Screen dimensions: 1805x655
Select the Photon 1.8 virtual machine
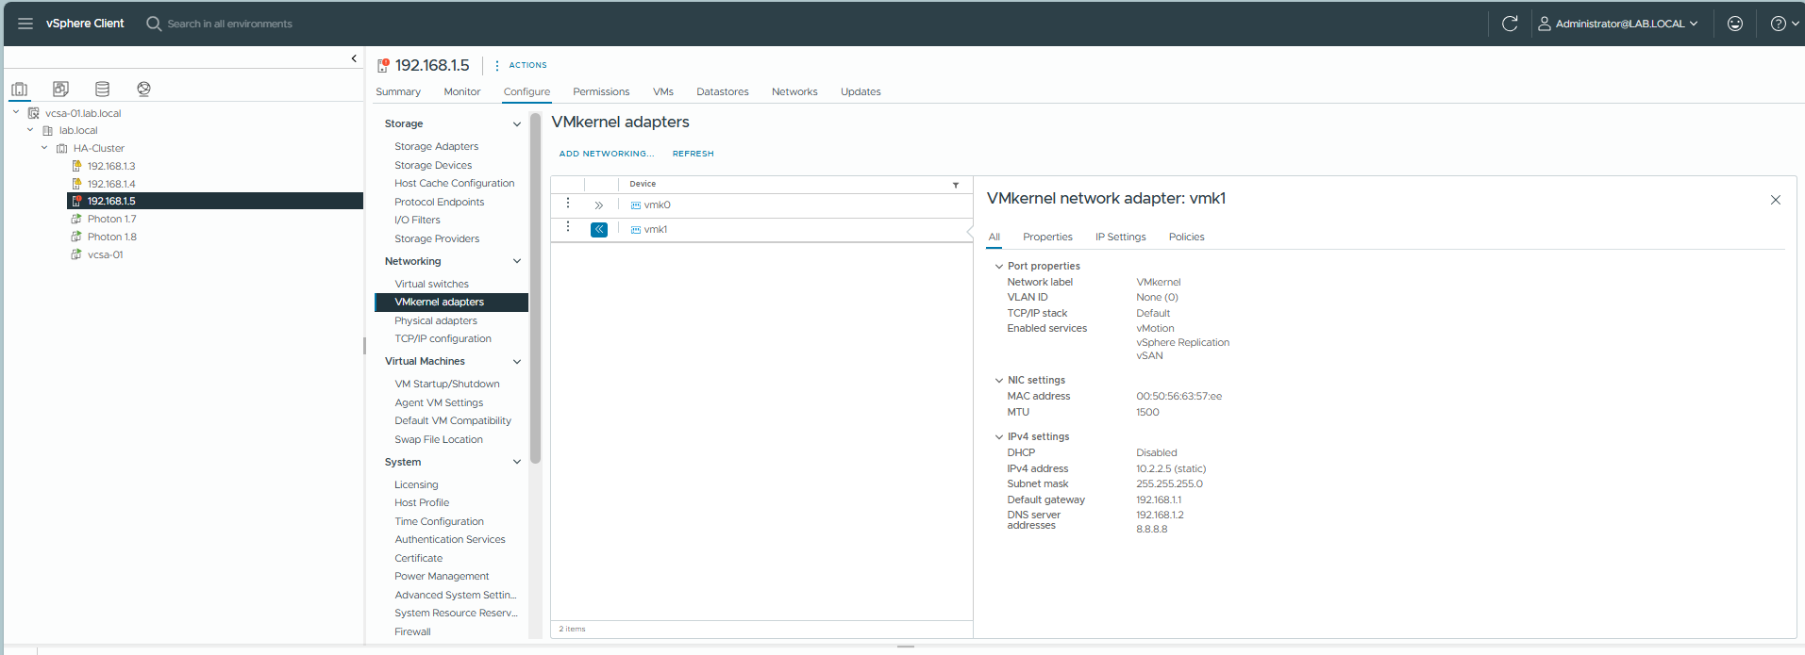[111, 237]
